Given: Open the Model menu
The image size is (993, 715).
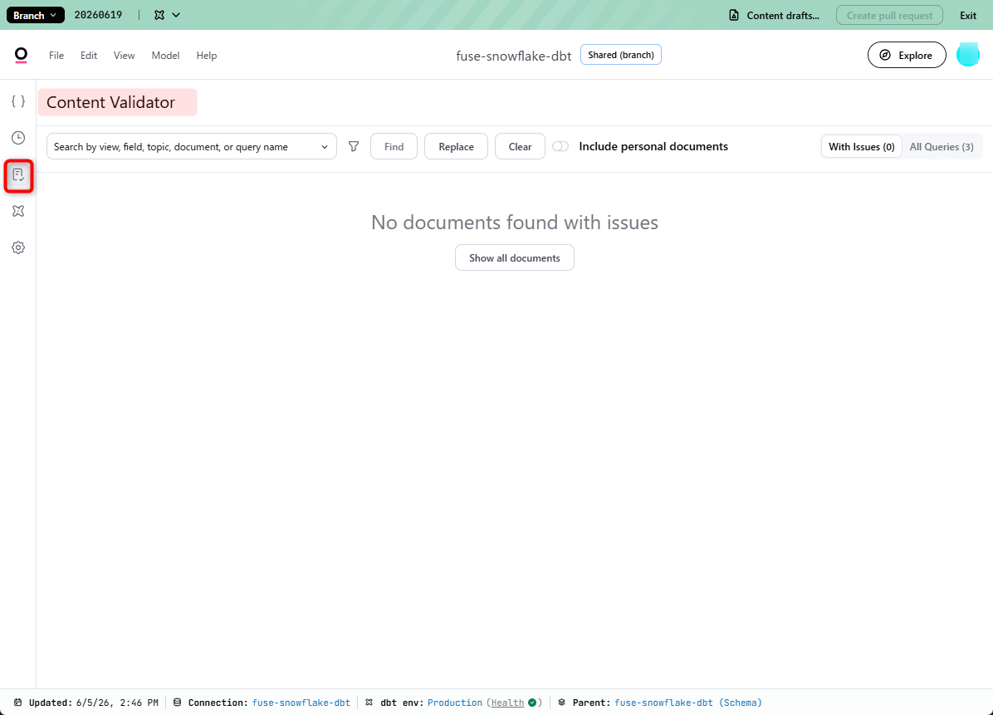Looking at the screenshot, I should pyautogui.click(x=165, y=56).
